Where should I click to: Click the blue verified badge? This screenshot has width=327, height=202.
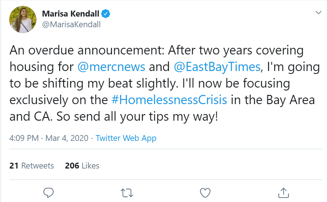tap(106, 14)
